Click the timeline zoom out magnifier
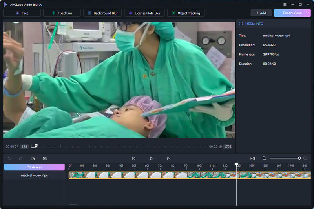This screenshot has height=209, width=314. point(264,158)
